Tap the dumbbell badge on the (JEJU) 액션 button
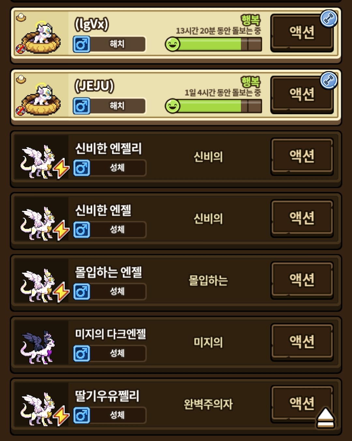352x441 pixels. 329,80
